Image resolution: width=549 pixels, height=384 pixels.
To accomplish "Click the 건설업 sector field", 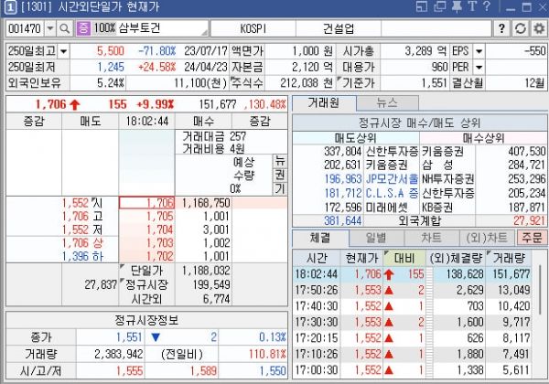I will click(x=339, y=28).
